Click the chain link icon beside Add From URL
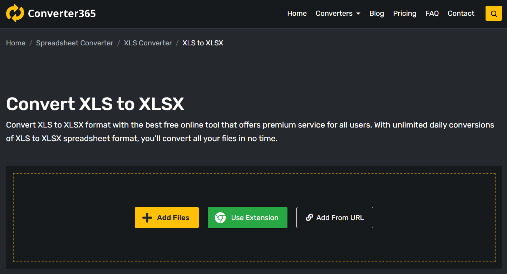The image size is (507, 274). (309, 218)
